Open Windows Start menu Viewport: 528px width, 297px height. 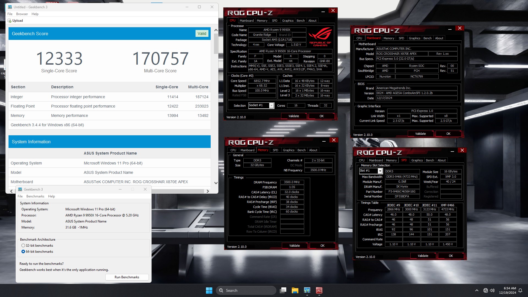coord(209,290)
